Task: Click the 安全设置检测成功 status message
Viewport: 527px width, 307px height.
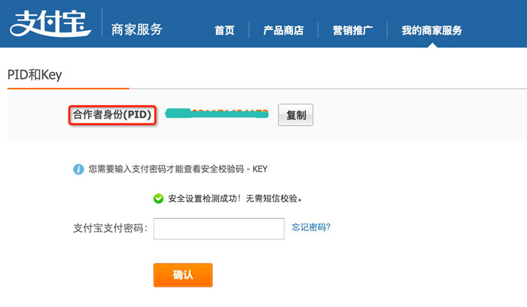Action: (235, 199)
